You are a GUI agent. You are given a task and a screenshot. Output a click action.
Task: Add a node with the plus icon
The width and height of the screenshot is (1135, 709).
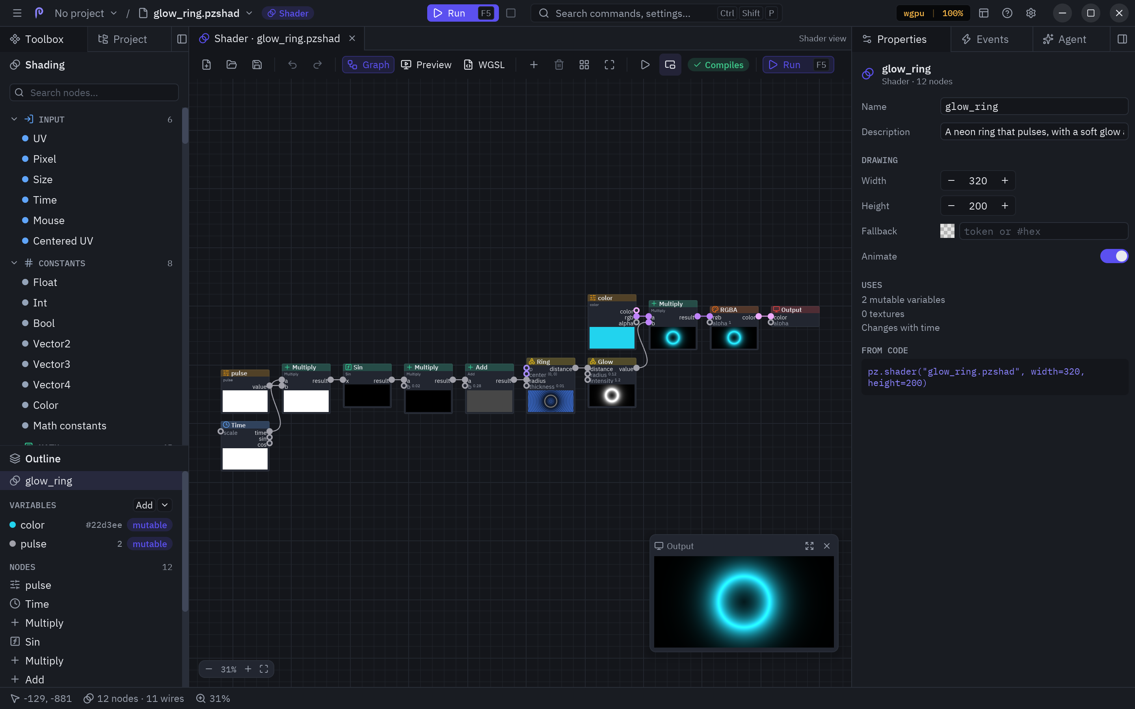(x=534, y=65)
